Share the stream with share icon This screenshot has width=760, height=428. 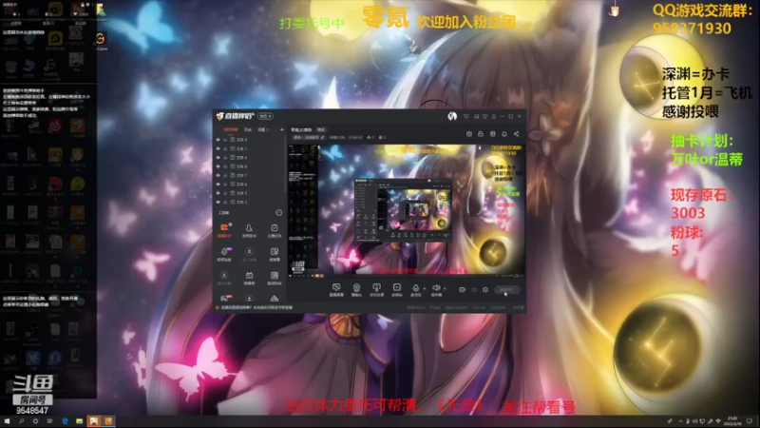(516, 134)
